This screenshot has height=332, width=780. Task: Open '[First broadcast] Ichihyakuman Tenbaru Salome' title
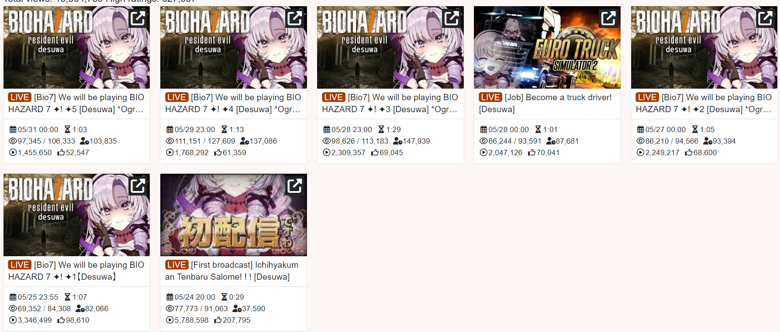pos(232,271)
